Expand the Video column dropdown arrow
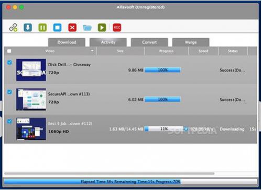 [92, 51]
